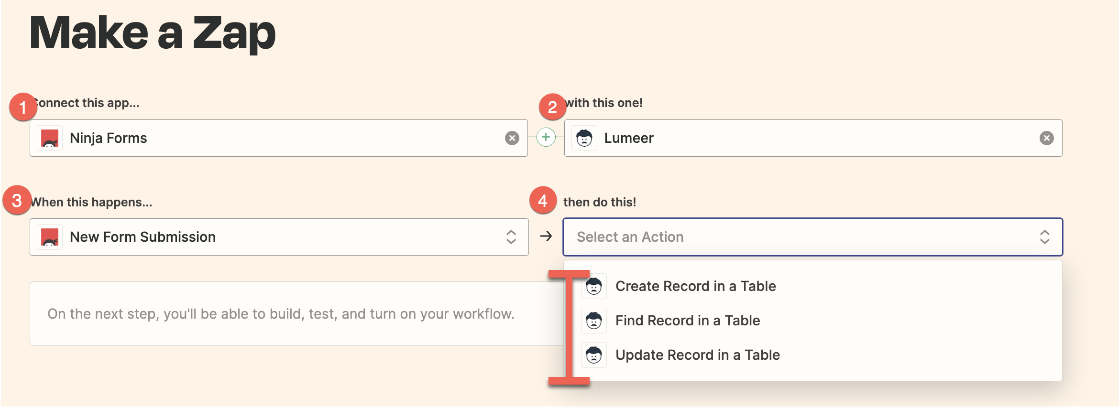The height and width of the screenshot is (408, 1119).
Task: Click Ninja Forms icon beside New Form Submission
Action: 50,237
